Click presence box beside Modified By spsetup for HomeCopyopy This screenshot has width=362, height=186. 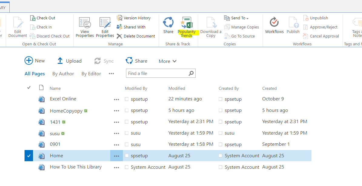click(x=127, y=110)
